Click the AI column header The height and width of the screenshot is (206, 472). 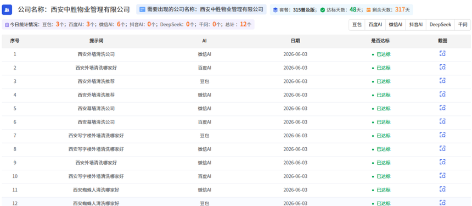(204, 41)
